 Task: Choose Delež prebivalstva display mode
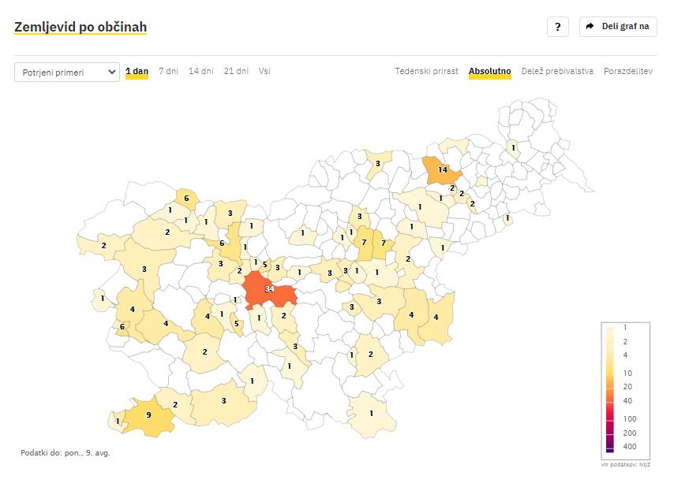click(x=557, y=71)
